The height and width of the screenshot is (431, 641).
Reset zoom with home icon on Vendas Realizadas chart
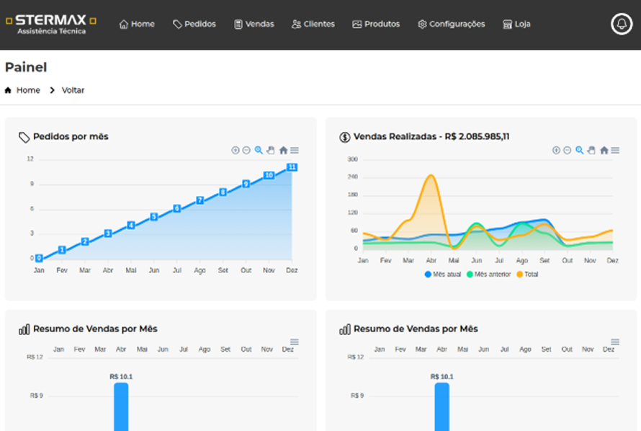pos(604,150)
